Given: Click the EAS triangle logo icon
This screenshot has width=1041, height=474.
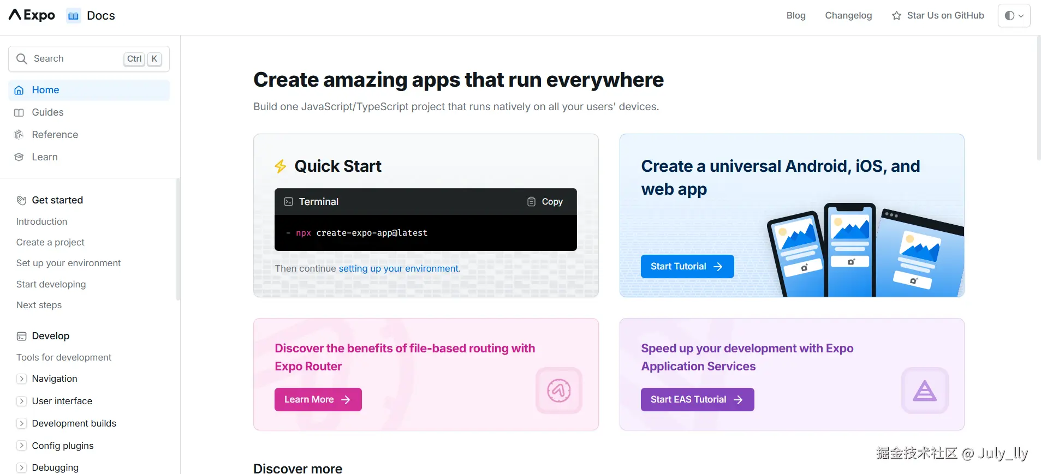Looking at the screenshot, I should [925, 391].
